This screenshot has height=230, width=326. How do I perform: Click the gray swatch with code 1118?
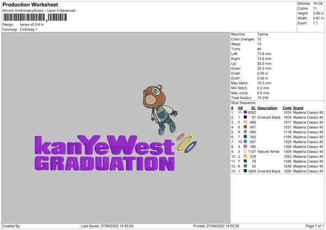click(245, 132)
